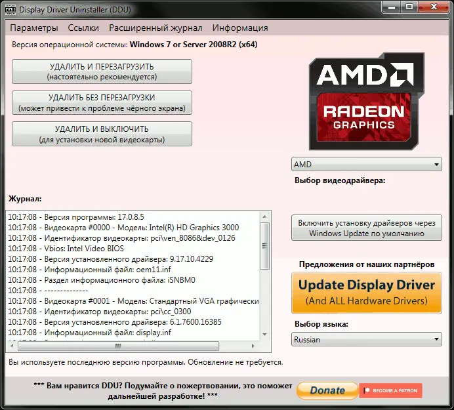The width and height of the screenshot is (454, 410).
Task: Expand the Russian language dropdown
Action: click(x=367, y=339)
